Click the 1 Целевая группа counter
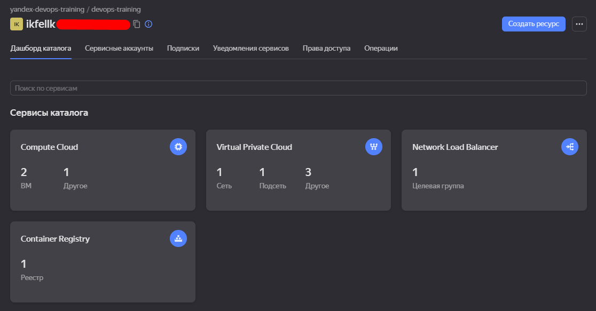Image resolution: width=596 pixels, height=311 pixels. (x=438, y=178)
